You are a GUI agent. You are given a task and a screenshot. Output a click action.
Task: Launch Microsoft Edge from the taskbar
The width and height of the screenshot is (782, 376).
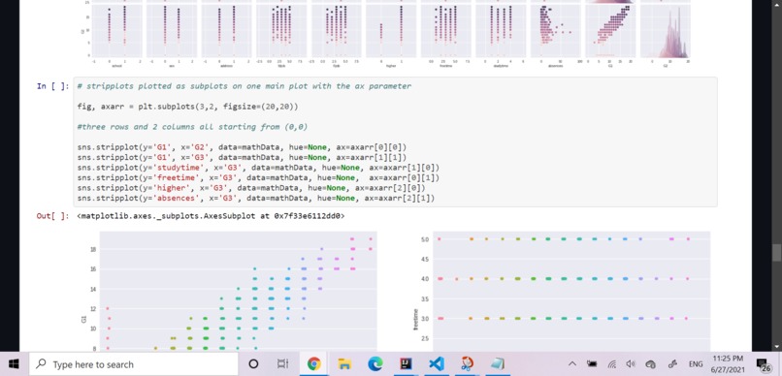(x=375, y=364)
